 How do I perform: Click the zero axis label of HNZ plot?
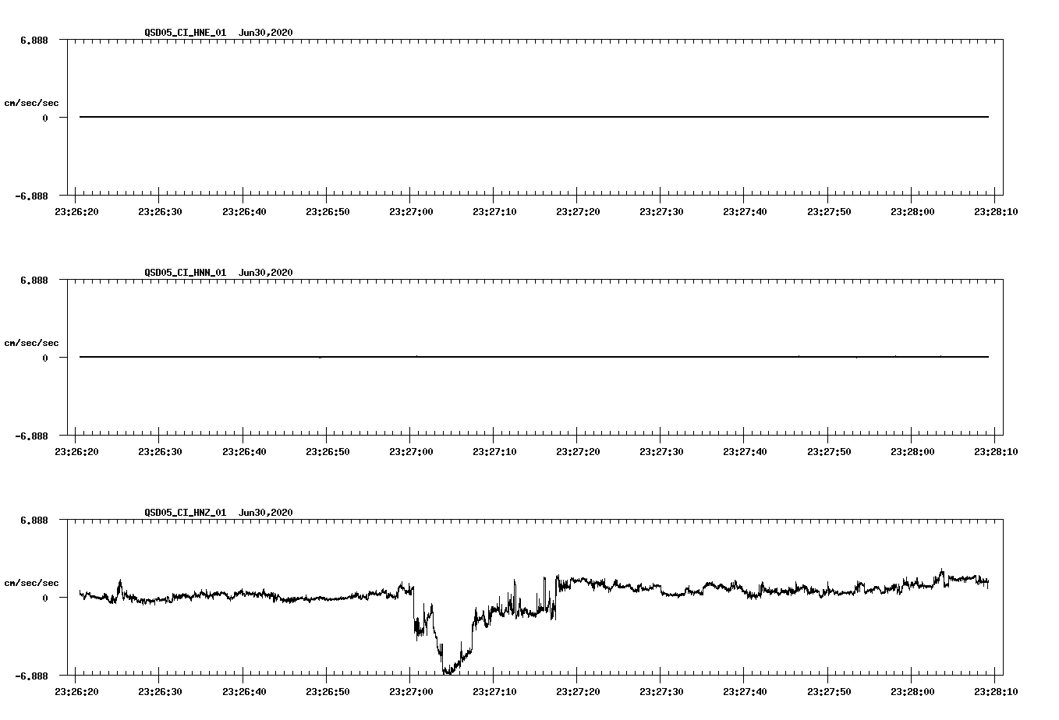[x=45, y=598]
